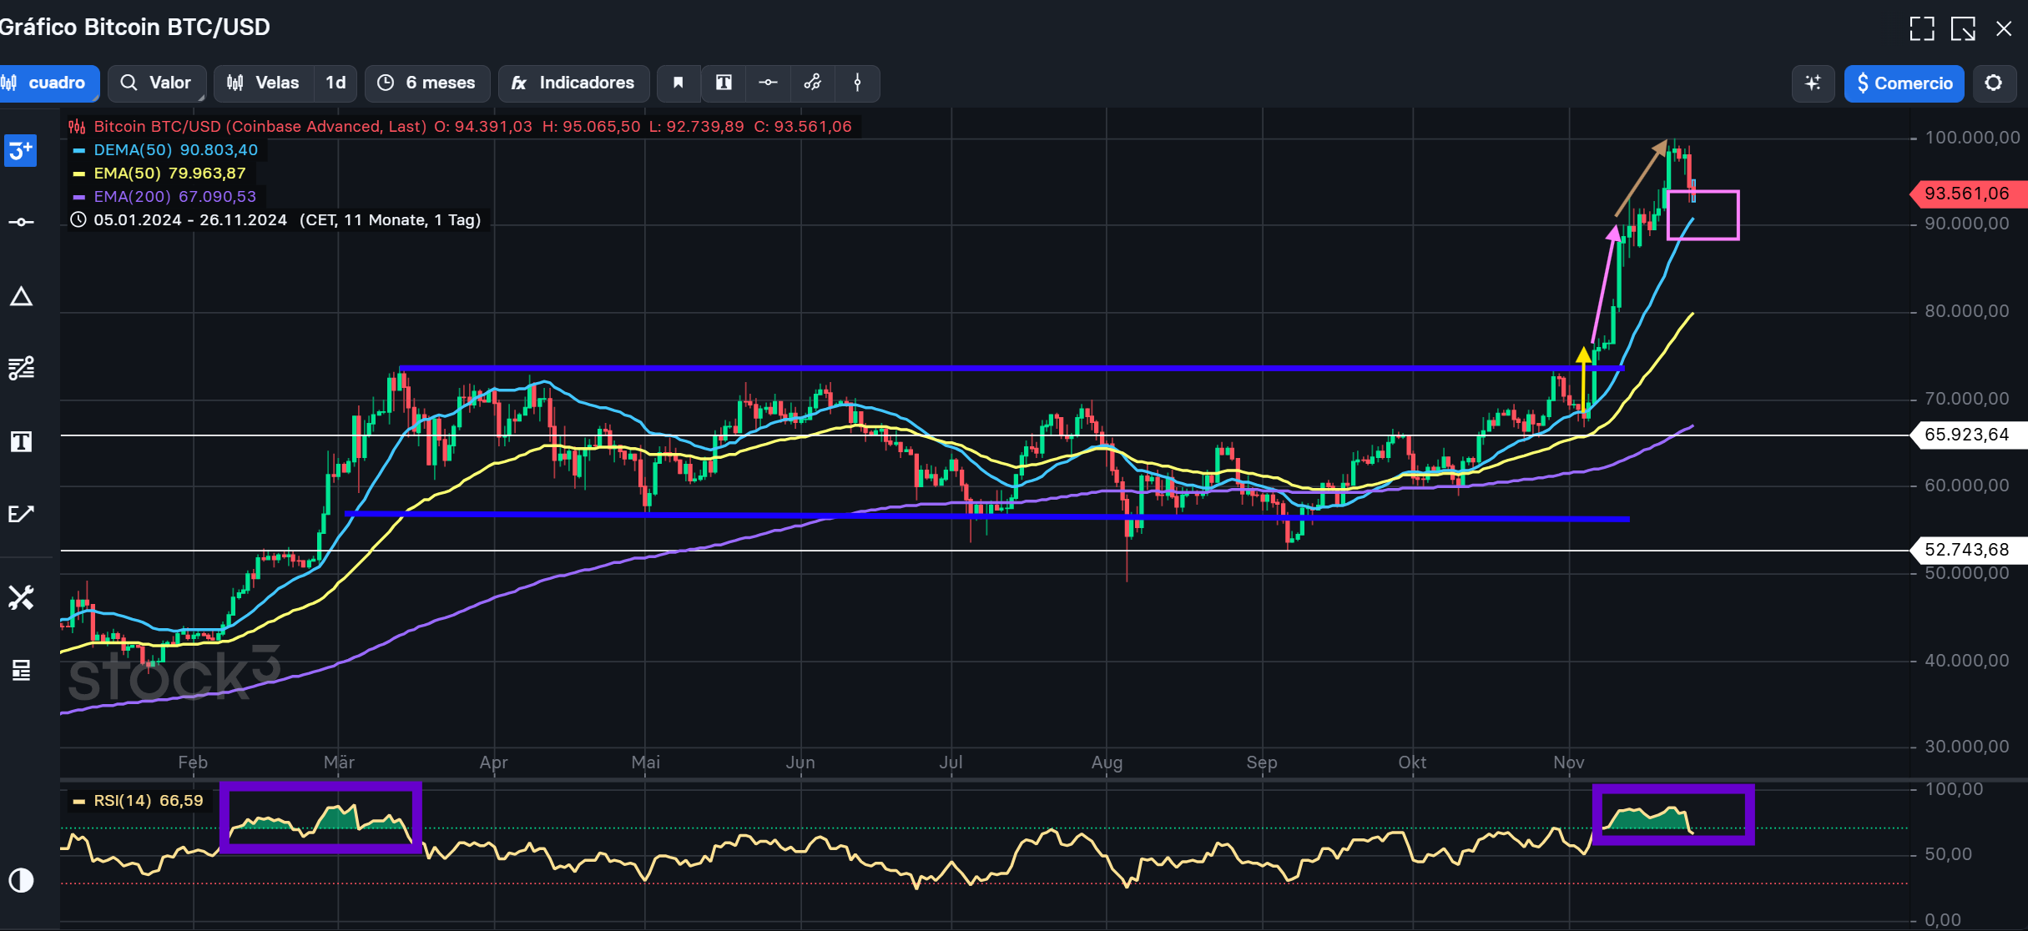Click the trend lines drawing icon in sidebar
The width and height of the screenshot is (2028, 931).
pos(21,368)
